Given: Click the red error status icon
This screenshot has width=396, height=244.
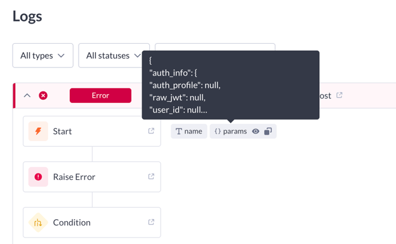Looking at the screenshot, I should [43, 95].
